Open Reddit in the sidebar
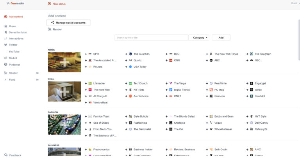Screen dimensions: 300x158 pos(11,58)
